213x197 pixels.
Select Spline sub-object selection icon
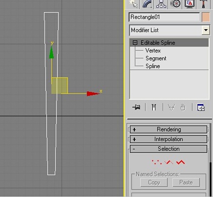point(180,162)
